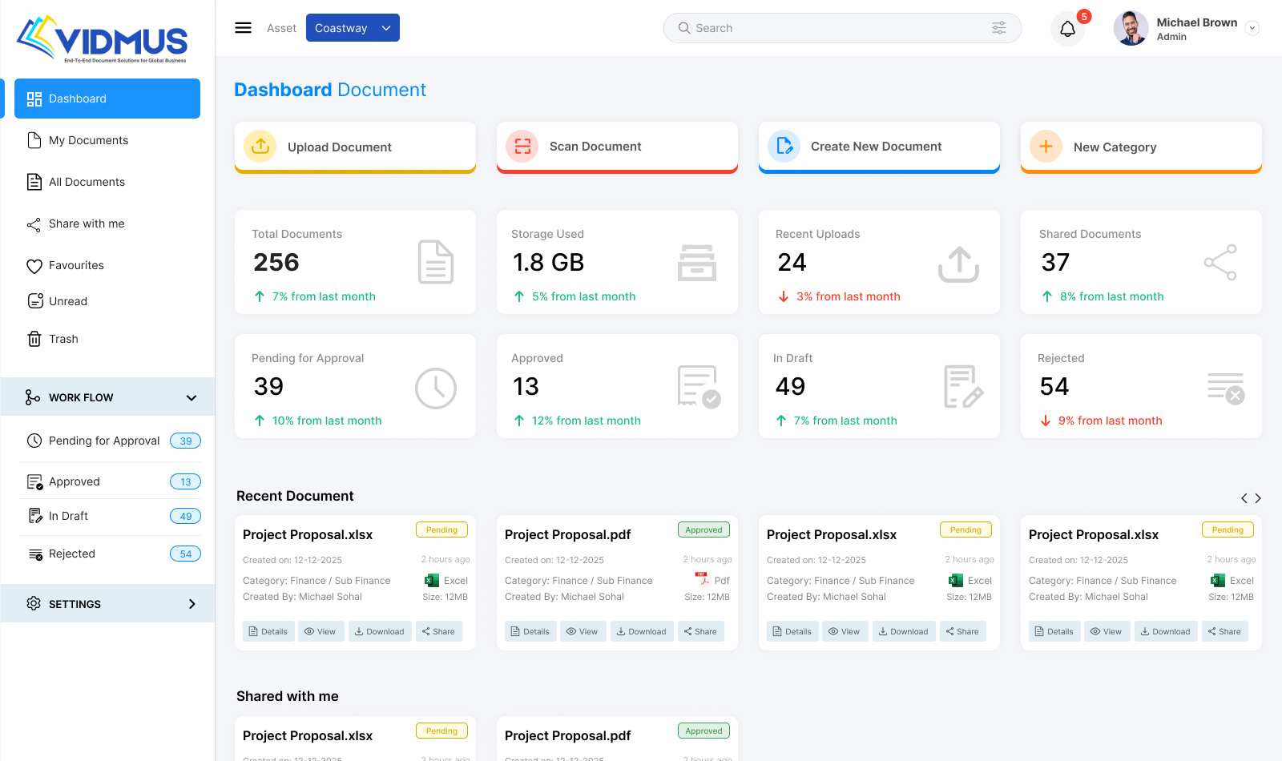Open Share with me page

[x=87, y=223]
